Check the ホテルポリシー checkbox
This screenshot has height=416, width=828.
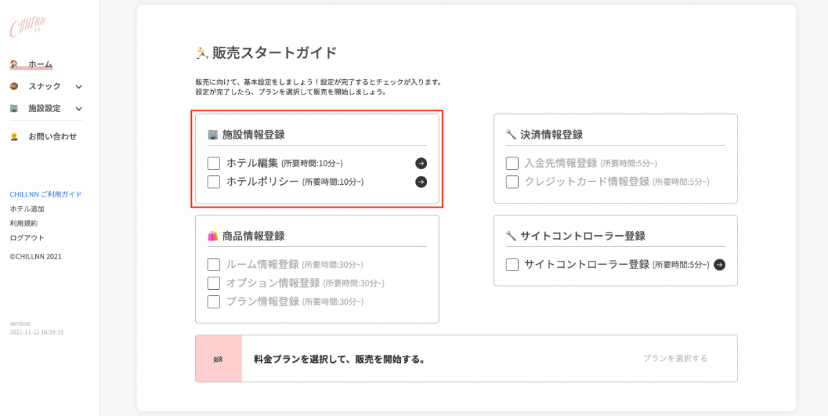pos(214,182)
